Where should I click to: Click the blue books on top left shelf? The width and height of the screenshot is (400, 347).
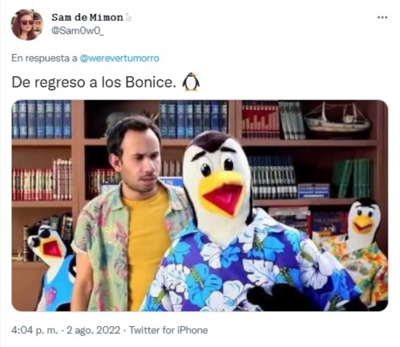[42, 119]
